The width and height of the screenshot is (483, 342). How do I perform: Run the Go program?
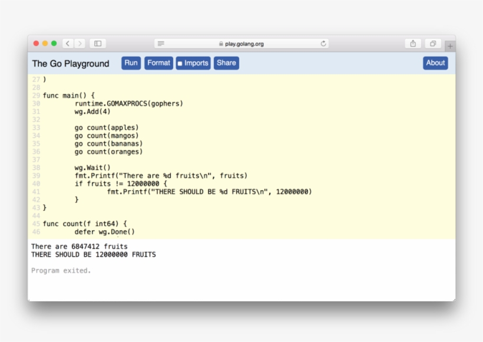[x=131, y=63]
